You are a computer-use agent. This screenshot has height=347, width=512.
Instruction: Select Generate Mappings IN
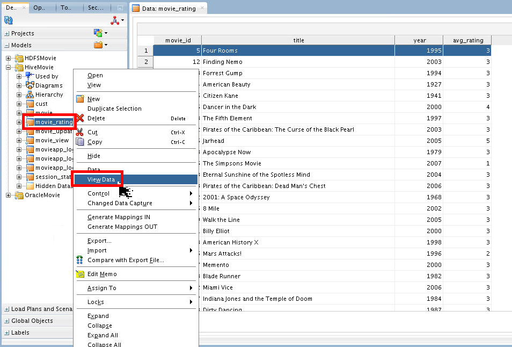(136, 217)
